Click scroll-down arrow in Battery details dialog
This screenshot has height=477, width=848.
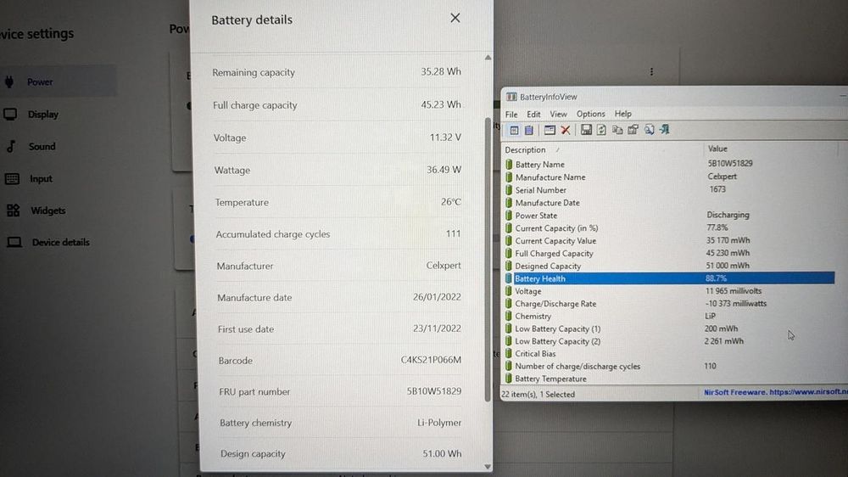(488, 466)
